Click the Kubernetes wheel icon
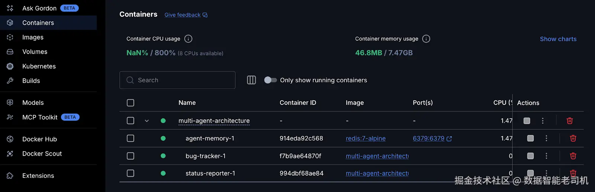The width and height of the screenshot is (595, 192). pyautogui.click(x=10, y=66)
